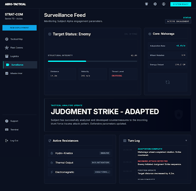Screen dimensions: 196x191
Task: Click the Adaptation Rate row
Action: pyautogui.click(x=168, y=46)
